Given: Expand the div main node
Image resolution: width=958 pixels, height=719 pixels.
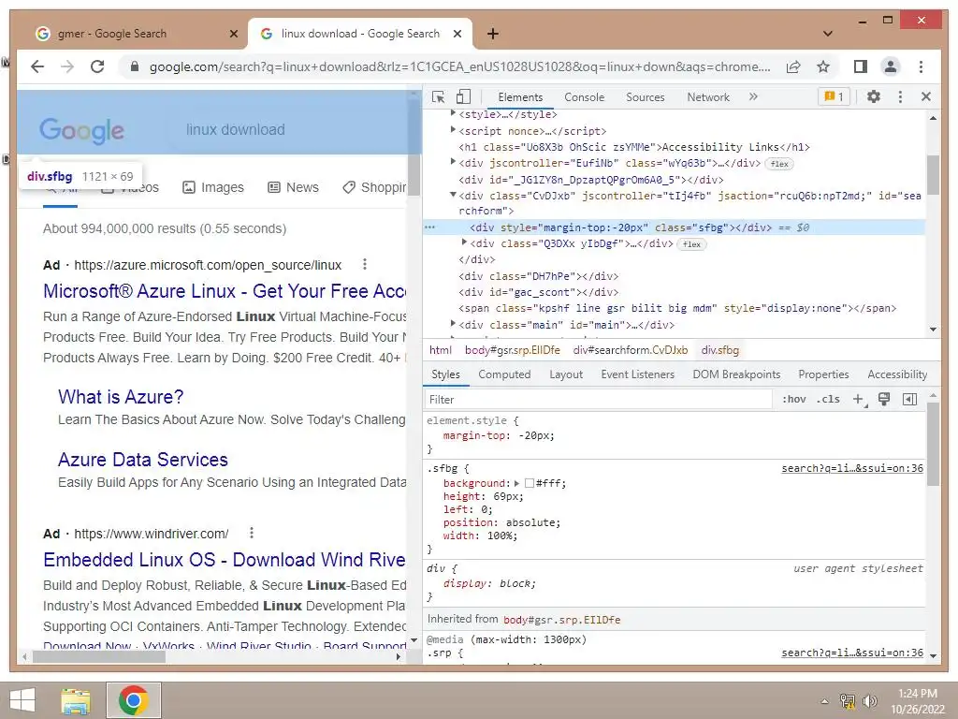Looking at the screenshot, I should coord(453,324).
